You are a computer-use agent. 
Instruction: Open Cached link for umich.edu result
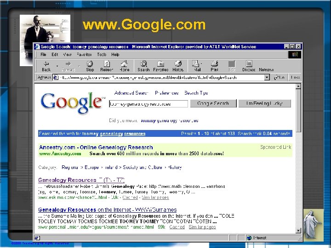(177, 227)
